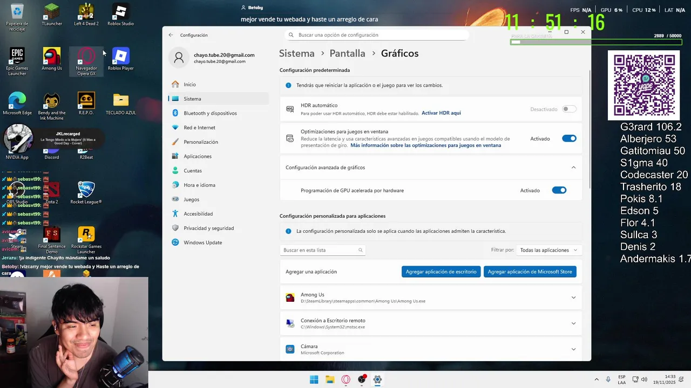Launch Left 4 Dead 2 desktop icon
This screenshot has height=388, width=691.
86,15
